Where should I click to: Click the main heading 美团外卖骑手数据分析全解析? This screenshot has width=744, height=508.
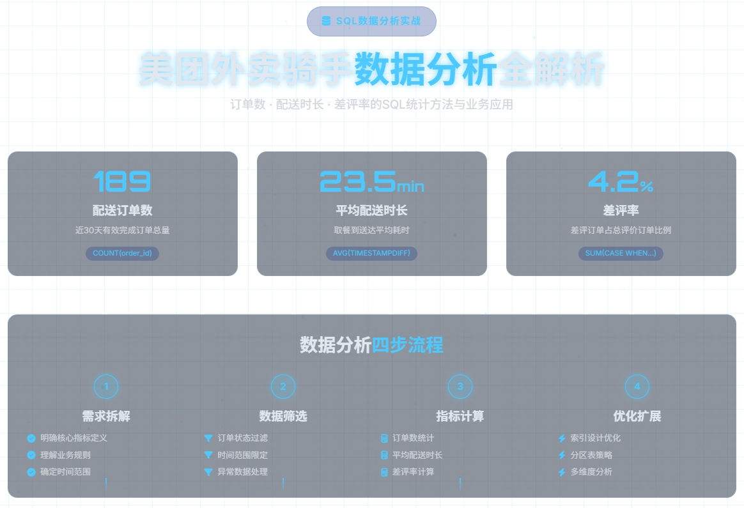(371, 69)
